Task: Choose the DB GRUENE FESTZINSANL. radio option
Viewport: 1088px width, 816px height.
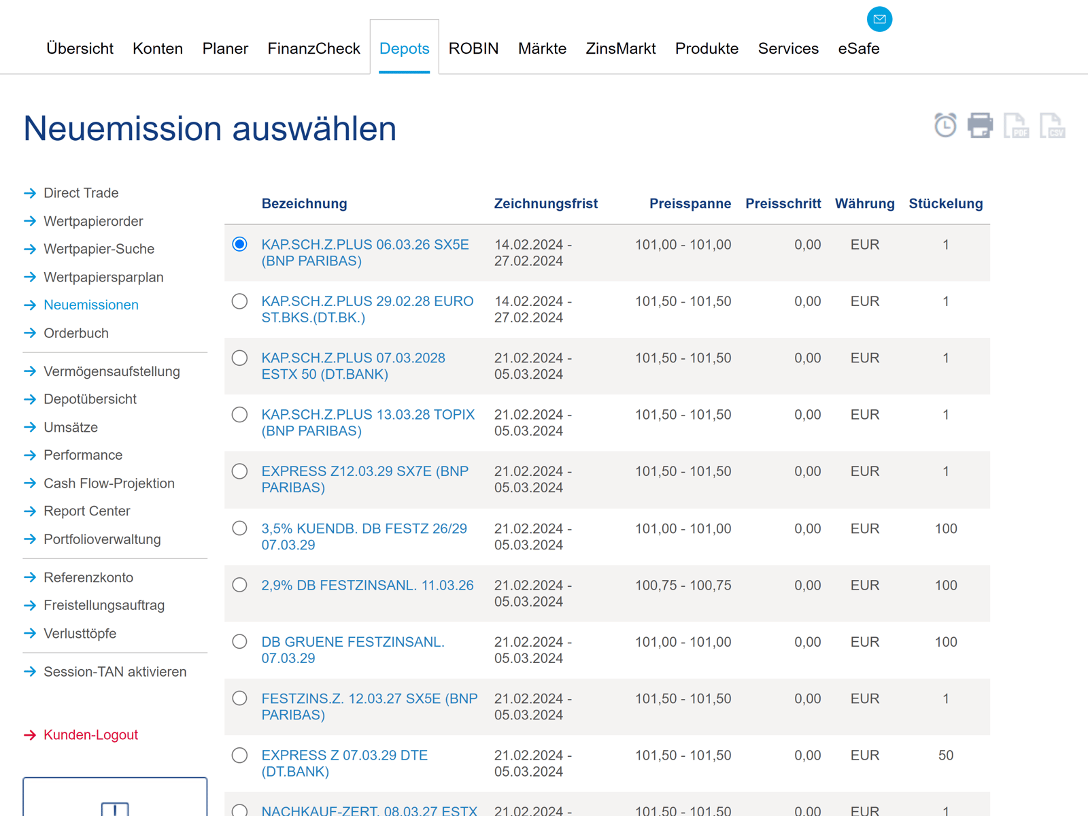Action: 239,642
